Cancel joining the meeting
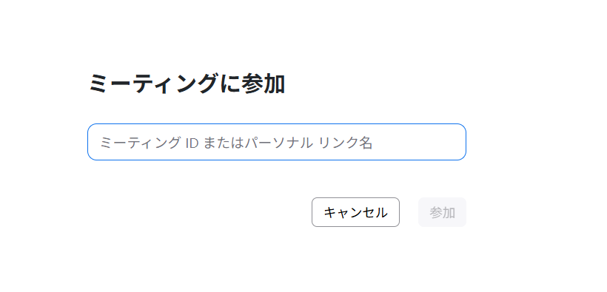The image size is (607, 292). (355, 212)
